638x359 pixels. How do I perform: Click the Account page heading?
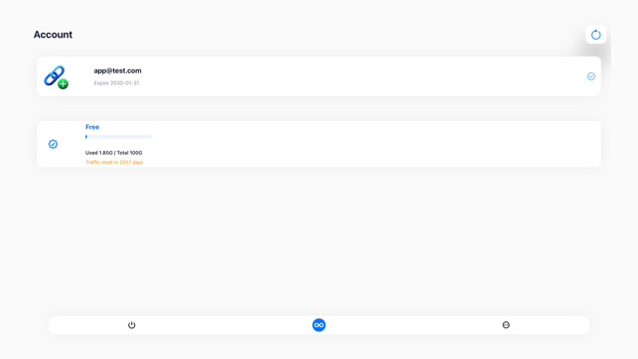(53, 35)
